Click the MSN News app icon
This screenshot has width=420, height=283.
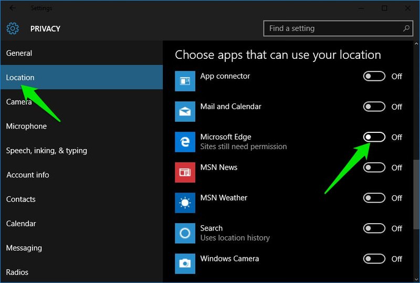point(185,172)
